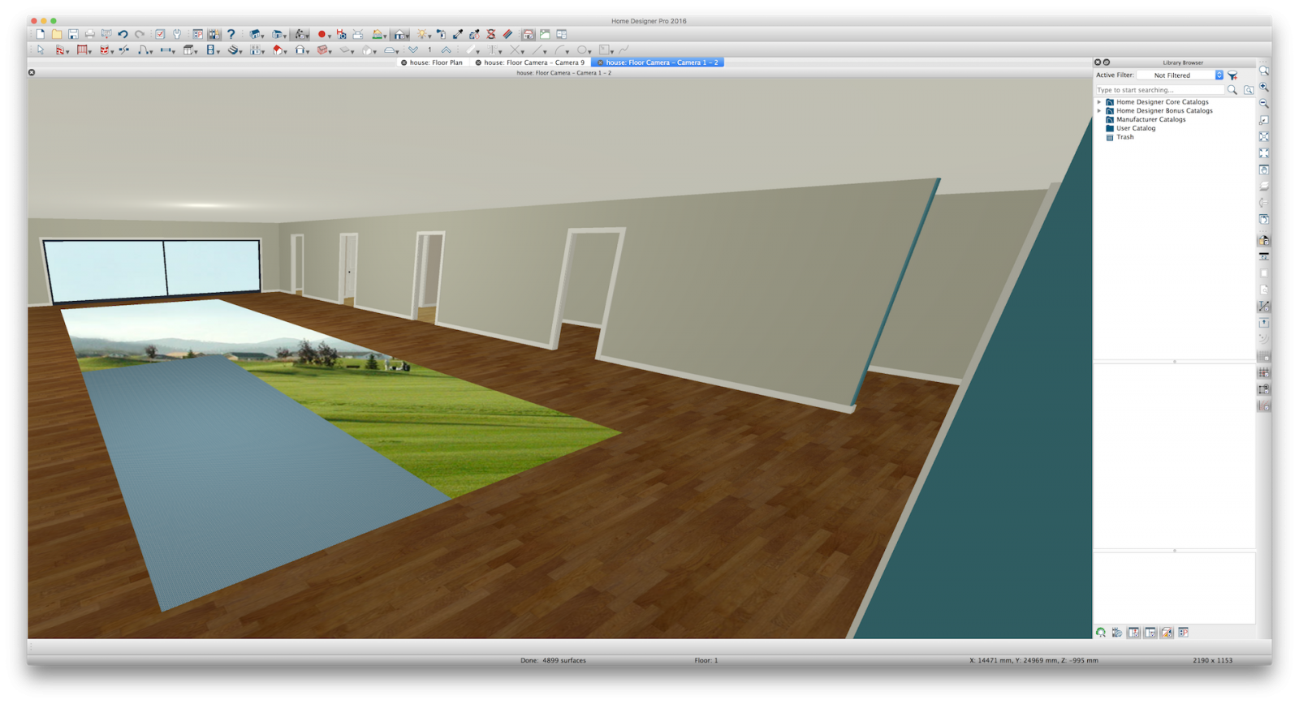The width and height of the screenshot is (1299, 704).
Task: Switch to house: Floor Plan tab
Action: 435,62
